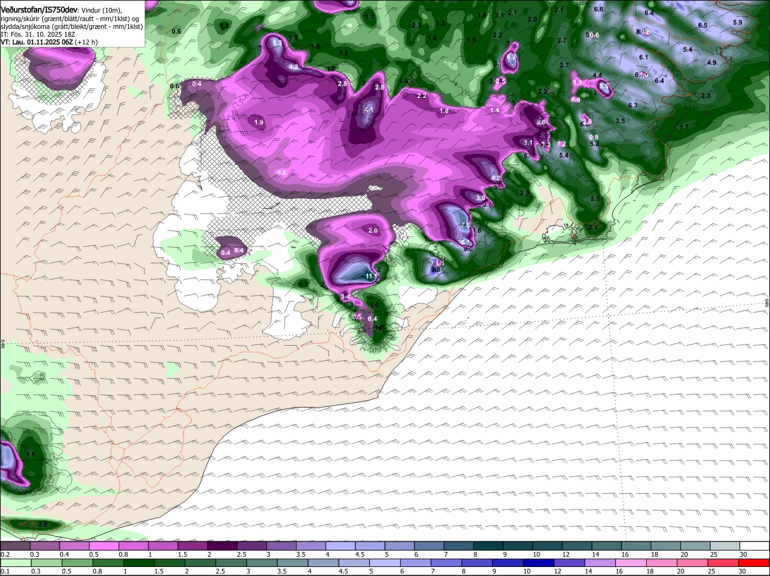This screenshot has height=576, width=770.
Task: Click the snow scale swatch between 3 and 3.5
Action: click(281, 545)
